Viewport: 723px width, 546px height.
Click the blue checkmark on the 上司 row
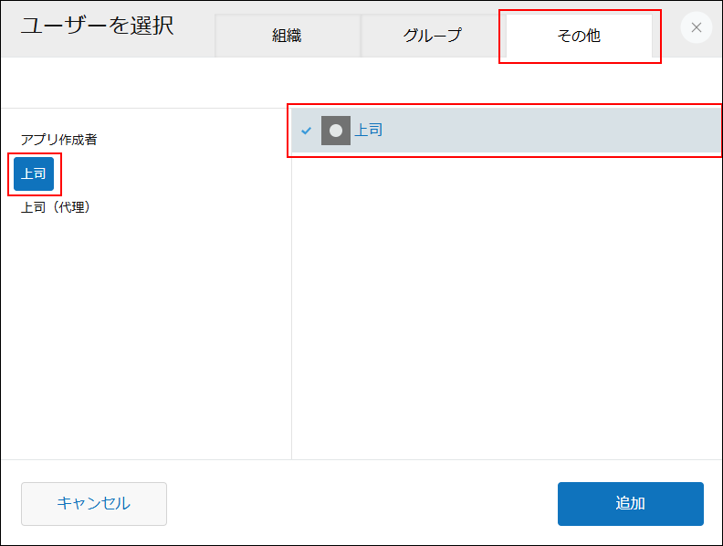(x=307, y=131)
